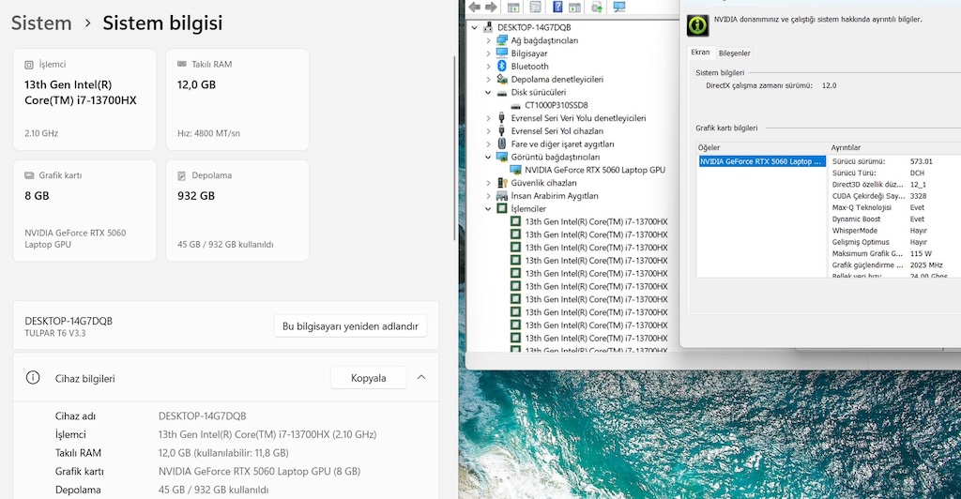The height and width of the screenshot is (499, 961).
Task: Click Maksimum Grafik value 115 W
Action: coord(921,253)
